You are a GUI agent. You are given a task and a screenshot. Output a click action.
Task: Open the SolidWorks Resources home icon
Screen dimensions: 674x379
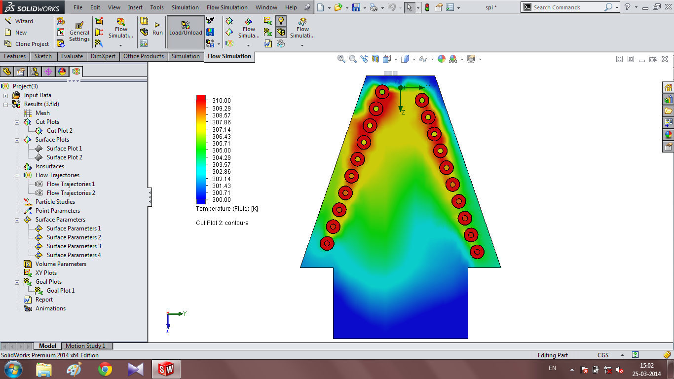(x=669, y=87)
